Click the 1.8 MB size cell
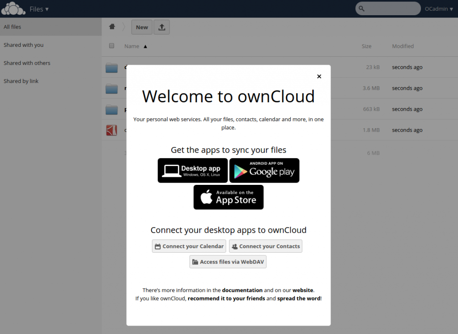 coord(371,130)
